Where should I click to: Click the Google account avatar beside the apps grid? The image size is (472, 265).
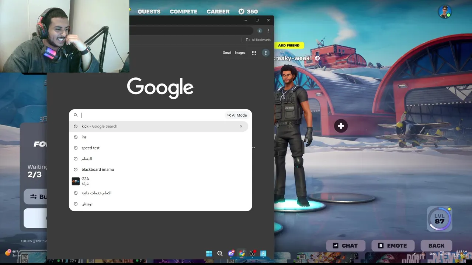pyautogui.click(x=265, y=53)
